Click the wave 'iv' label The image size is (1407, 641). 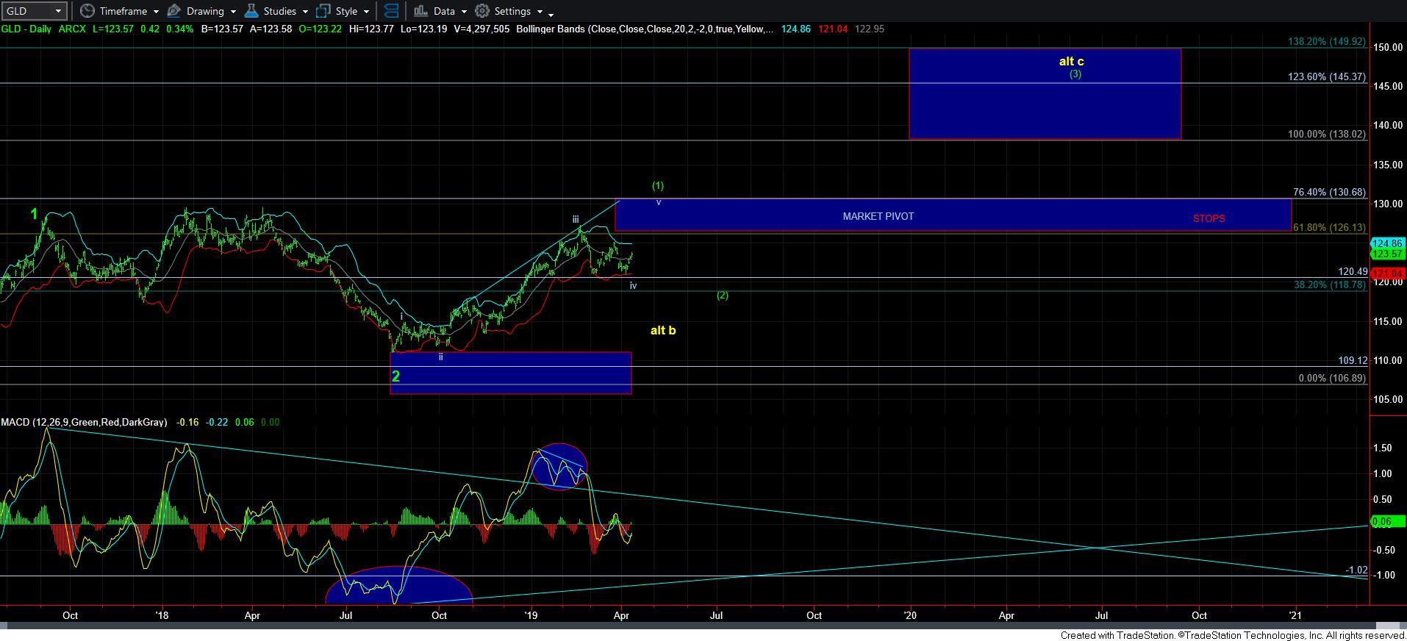click(633, 285)
